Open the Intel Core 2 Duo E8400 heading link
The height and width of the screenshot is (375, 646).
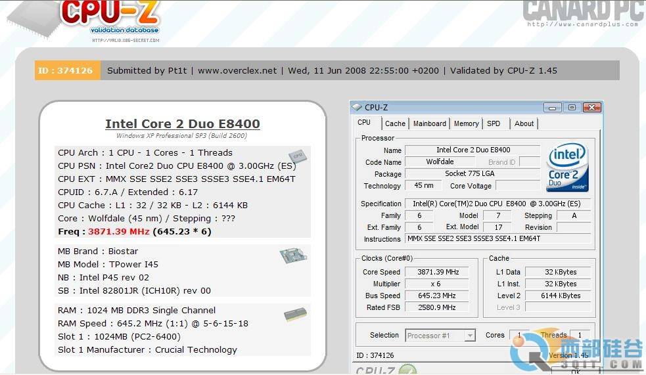click(183, 124)
